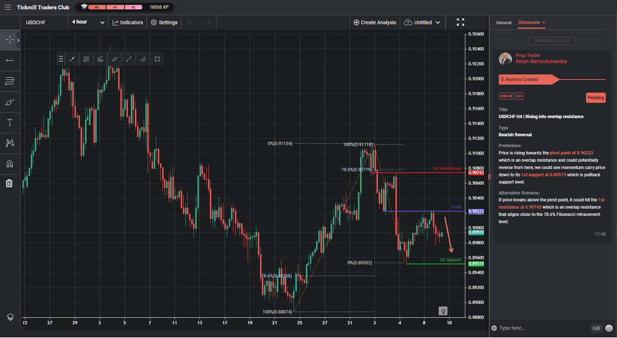The height and width of the screenshot is (338, 617).
Task: Click the red 0.90743 resistance price label
Action: [x=476, y=173]
